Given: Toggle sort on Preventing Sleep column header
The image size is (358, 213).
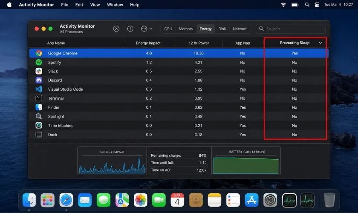Looking at the screenshot, I should click(x=295, y=43).
